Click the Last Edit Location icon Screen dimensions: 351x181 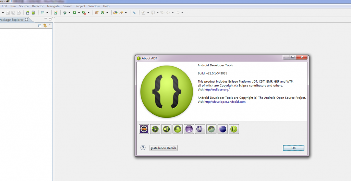point(162,13)
